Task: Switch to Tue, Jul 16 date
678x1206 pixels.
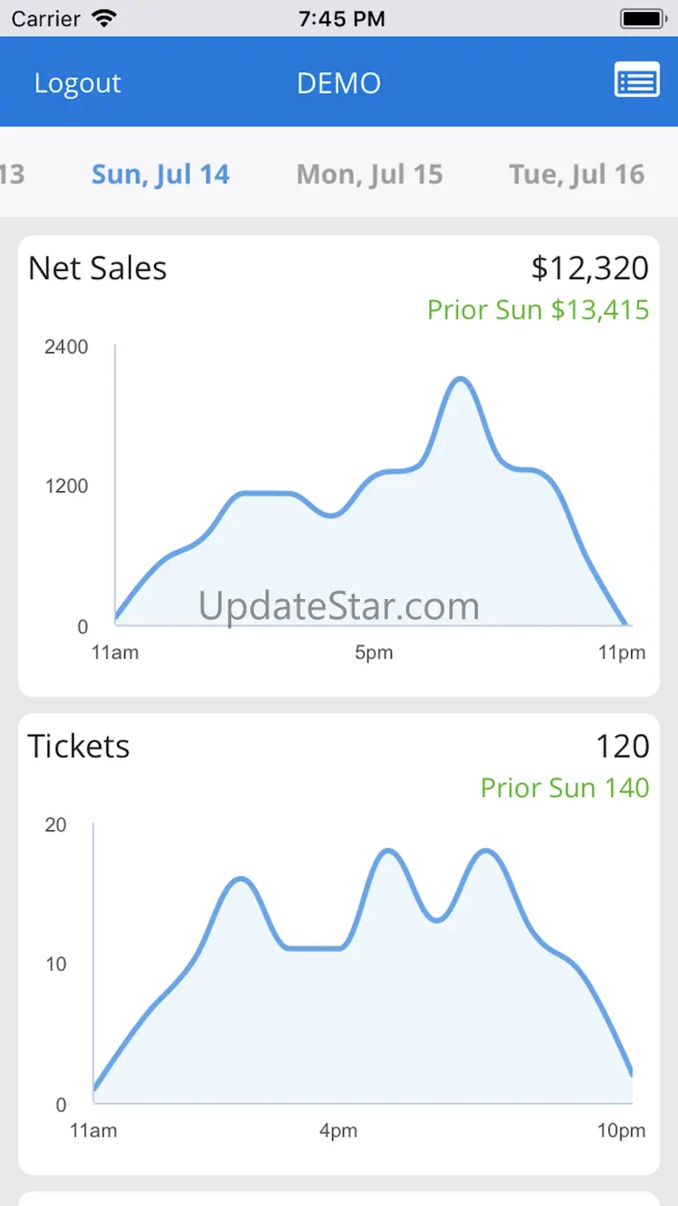Action: coord(577,174)
